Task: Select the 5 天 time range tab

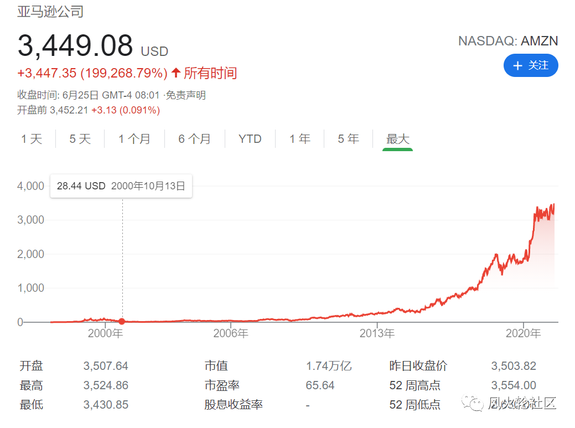Action: click(x=80, y=139)
